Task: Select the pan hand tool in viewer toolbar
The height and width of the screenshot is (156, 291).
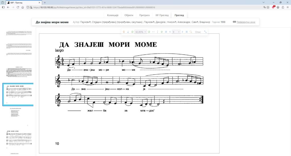Action: point(124,32)
